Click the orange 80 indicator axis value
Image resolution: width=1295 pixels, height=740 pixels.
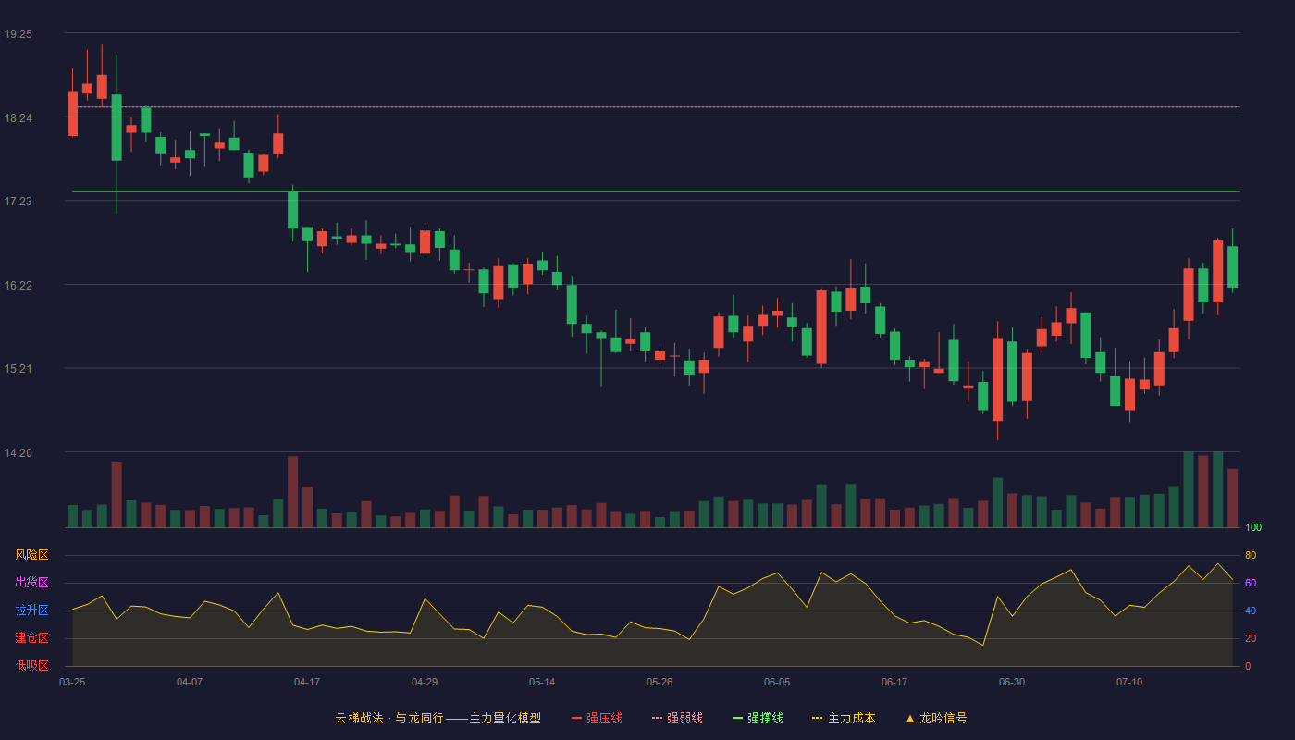click(x=1251, y=555)
